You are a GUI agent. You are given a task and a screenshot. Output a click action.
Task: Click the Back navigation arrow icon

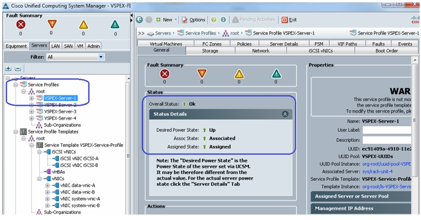click(139, 20)
